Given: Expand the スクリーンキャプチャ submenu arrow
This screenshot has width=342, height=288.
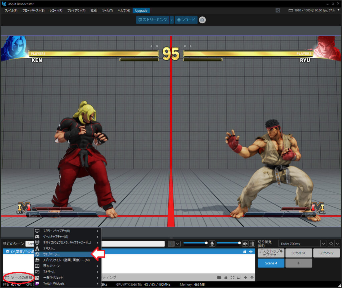Looking at the screenshot, I should click(x=98, y=231).
